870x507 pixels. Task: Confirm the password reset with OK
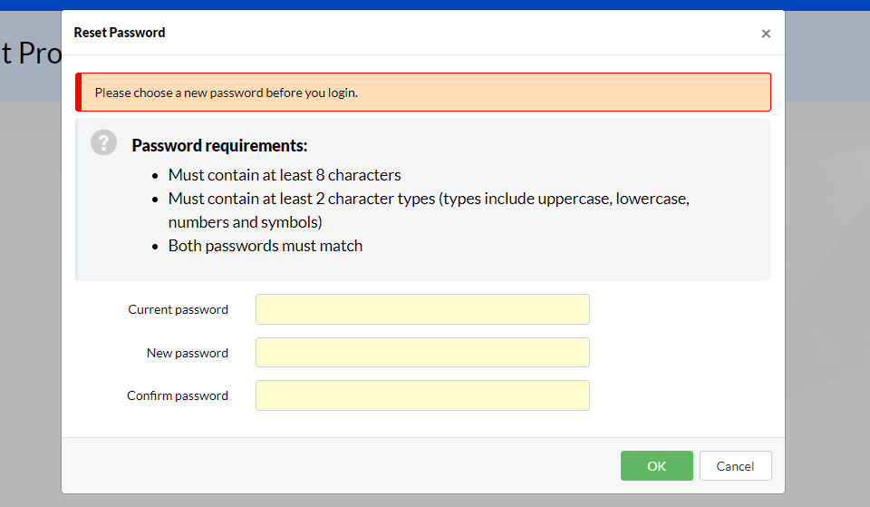click(656, 466)
